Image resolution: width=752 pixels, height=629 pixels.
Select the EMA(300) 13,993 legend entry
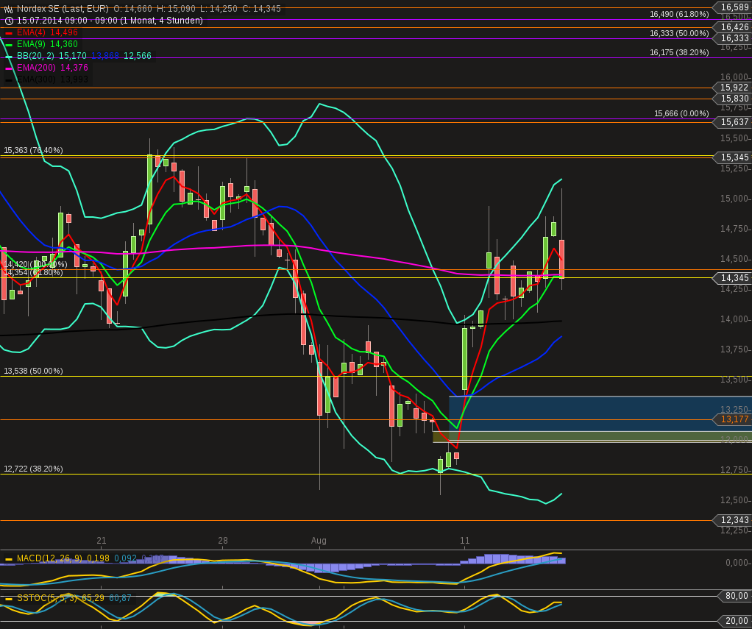[52, 79]
